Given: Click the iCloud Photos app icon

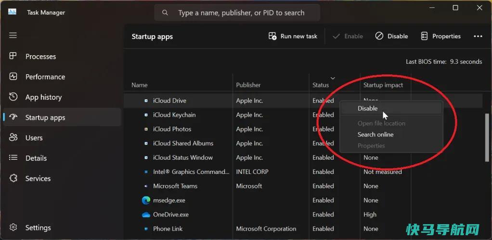Looking at the screenshot, I should click(x=146, y=129).
